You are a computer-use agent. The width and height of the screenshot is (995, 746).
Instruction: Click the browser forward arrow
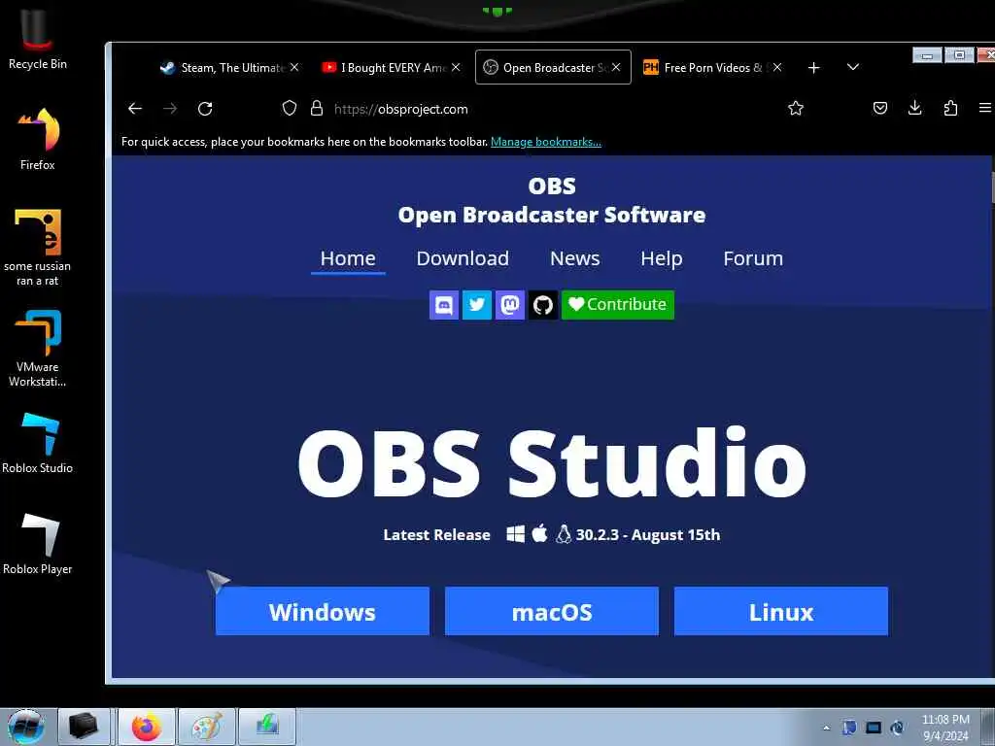[x=169, y=109]
